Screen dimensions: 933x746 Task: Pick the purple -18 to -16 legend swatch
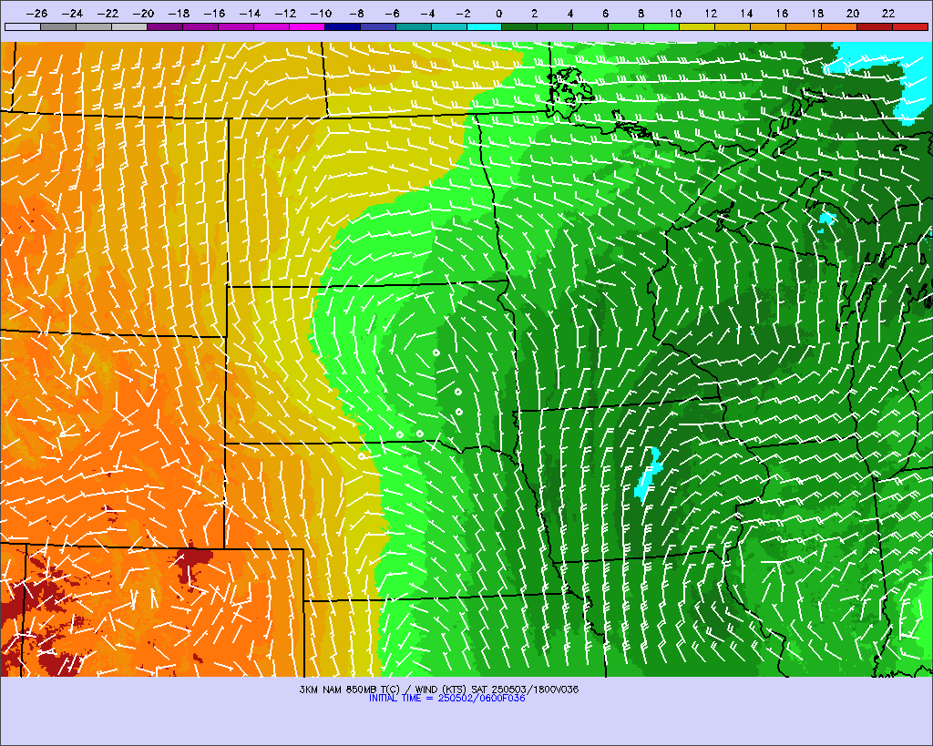(x=200, y=26)
